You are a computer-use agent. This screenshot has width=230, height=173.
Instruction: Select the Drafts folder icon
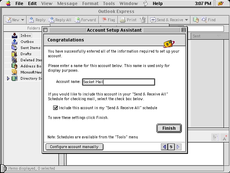[x=14, y=54]
